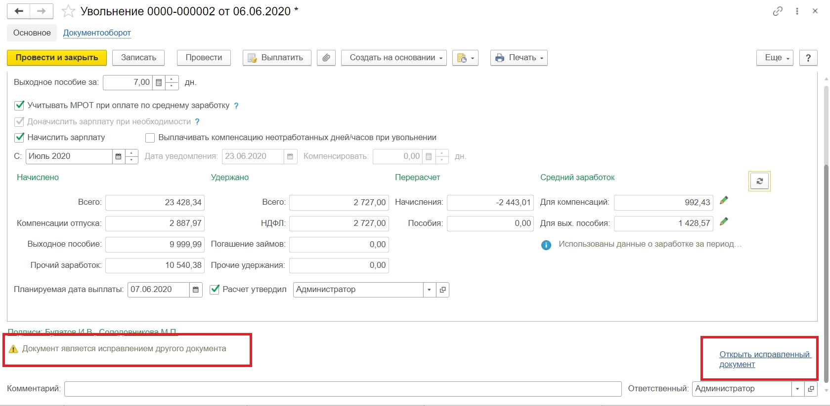The height and width of the screenshot is (406, 830).
Task: Click the MROT help question mark
Action: (x=236, y=106)
